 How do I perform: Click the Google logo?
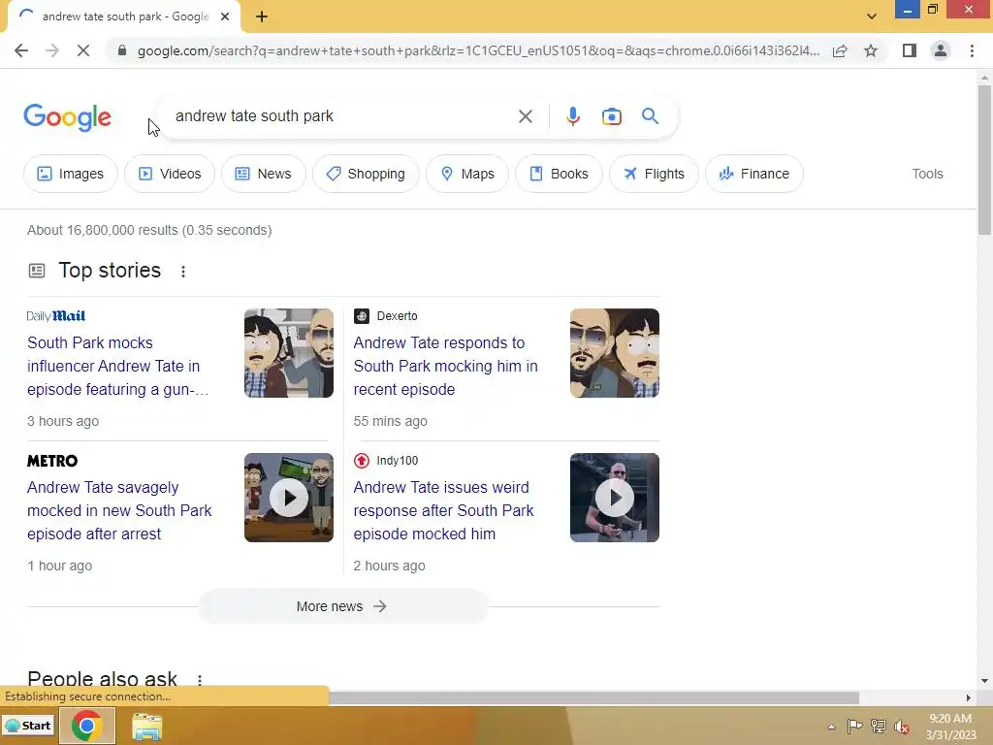coord(67,117)
